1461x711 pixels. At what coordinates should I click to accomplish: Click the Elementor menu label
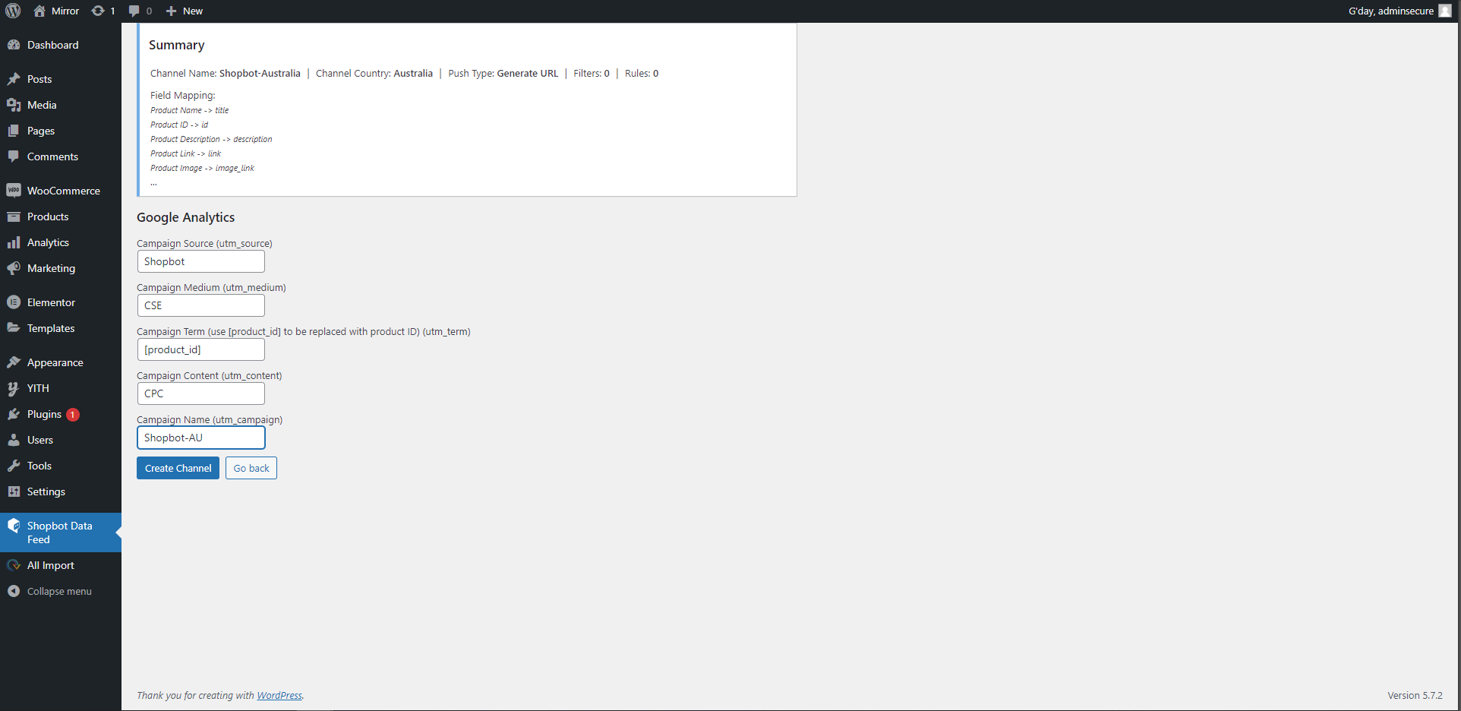tap(51, 302)
